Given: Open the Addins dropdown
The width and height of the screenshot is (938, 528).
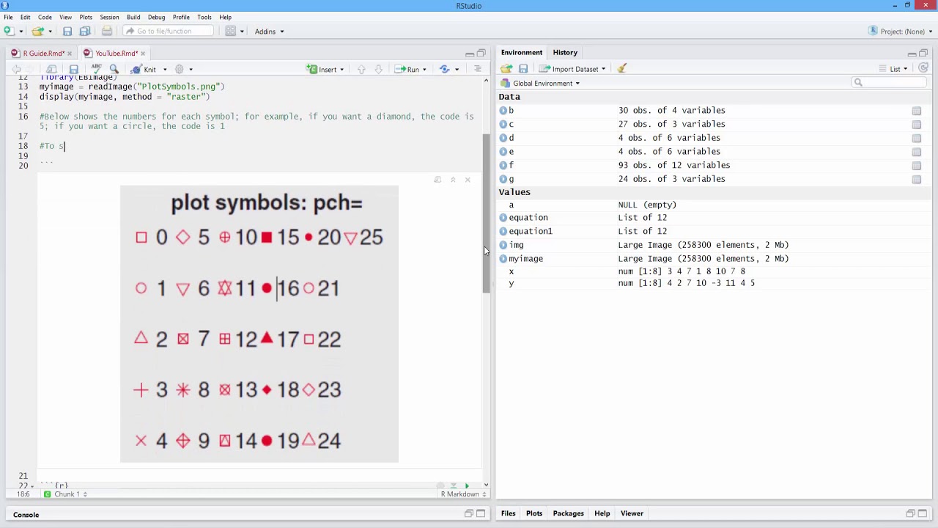Looking at the screenshot, I should [269, 31].
